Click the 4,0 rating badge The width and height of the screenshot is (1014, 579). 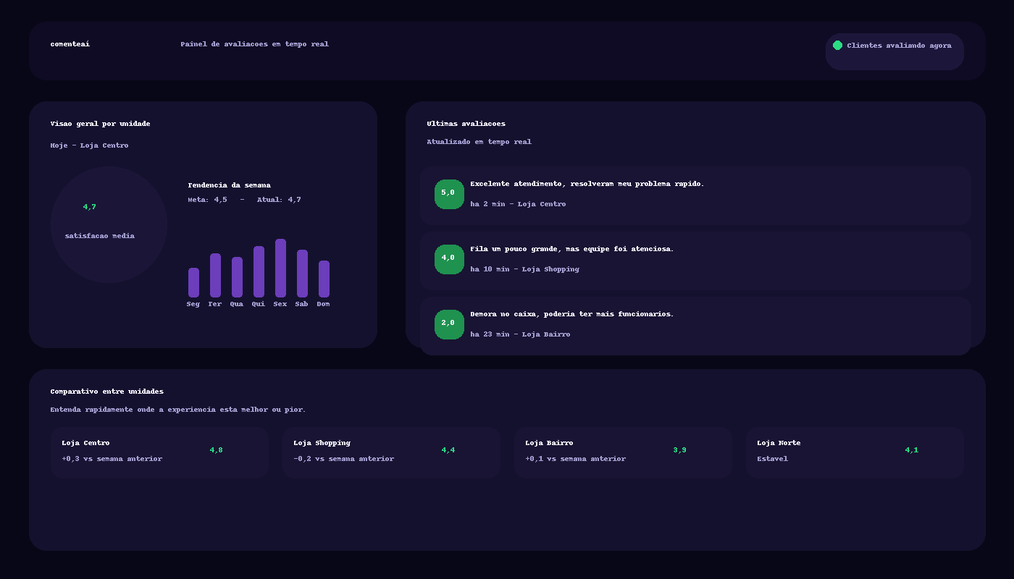coord(449,259)
